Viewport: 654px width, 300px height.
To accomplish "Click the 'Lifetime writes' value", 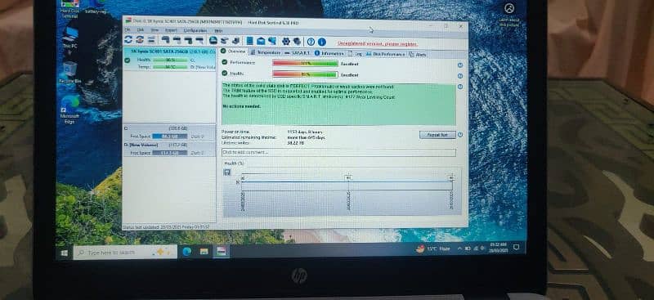I will click(296, 143).
